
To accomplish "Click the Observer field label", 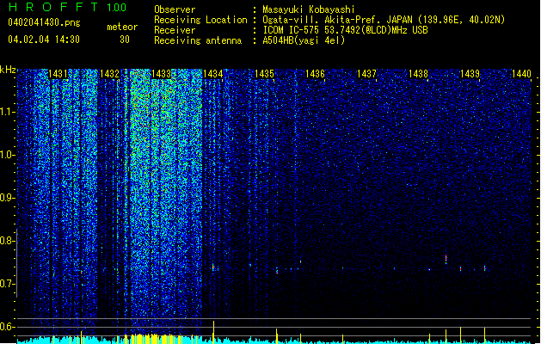I will click(x=175, y=9).
